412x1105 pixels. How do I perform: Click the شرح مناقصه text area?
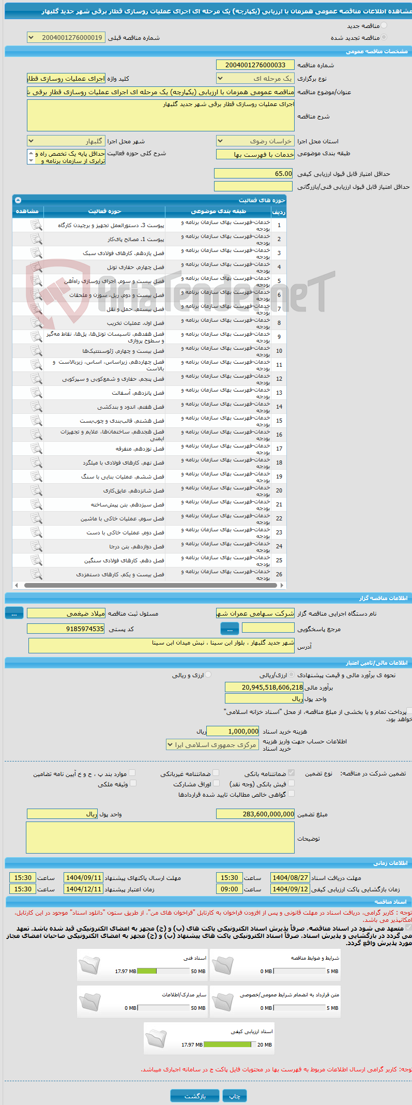(x=160, y=115)
